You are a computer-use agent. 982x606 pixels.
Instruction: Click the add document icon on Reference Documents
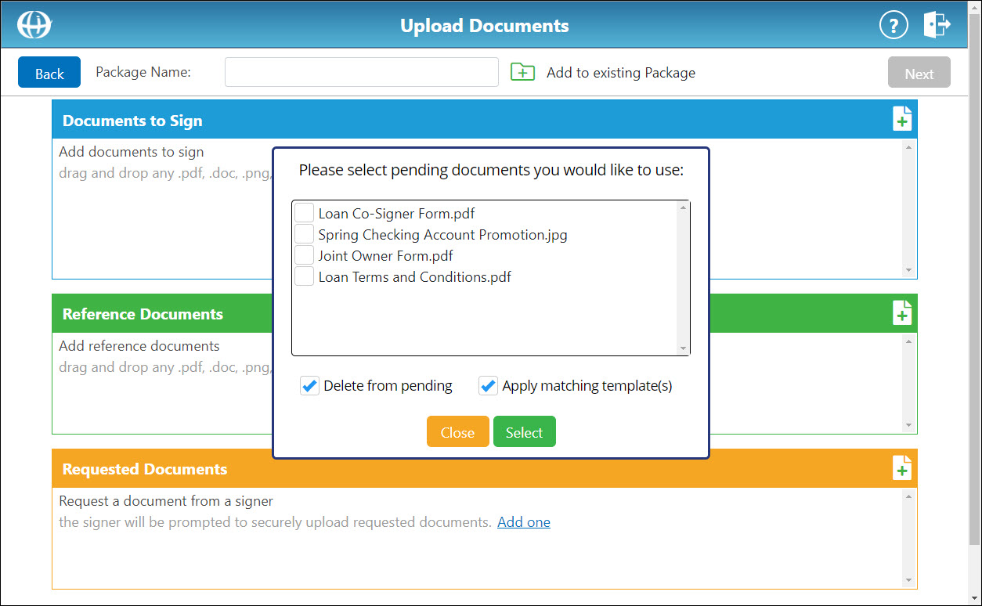902,312
